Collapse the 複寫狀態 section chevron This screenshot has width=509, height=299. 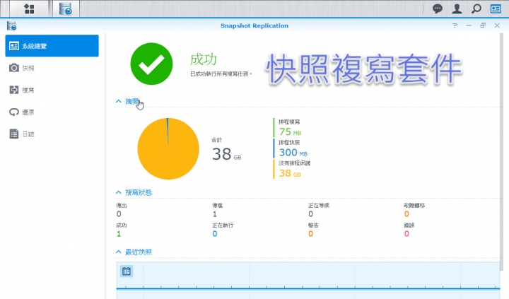[x=119, y=192]
